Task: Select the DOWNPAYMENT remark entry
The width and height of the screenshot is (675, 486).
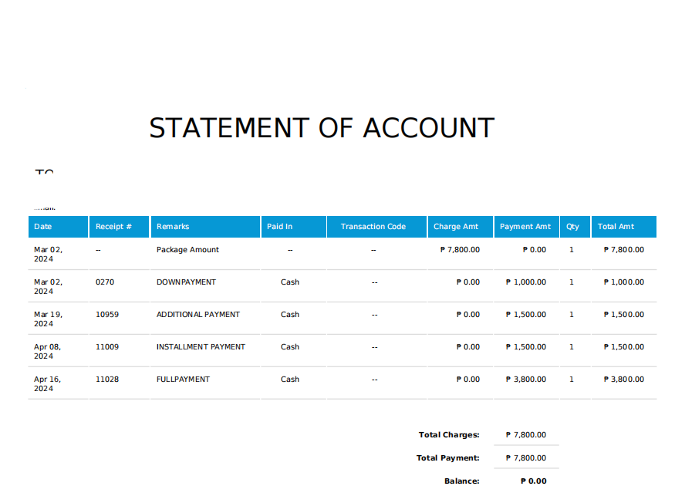Action: (x=186, y=282)
